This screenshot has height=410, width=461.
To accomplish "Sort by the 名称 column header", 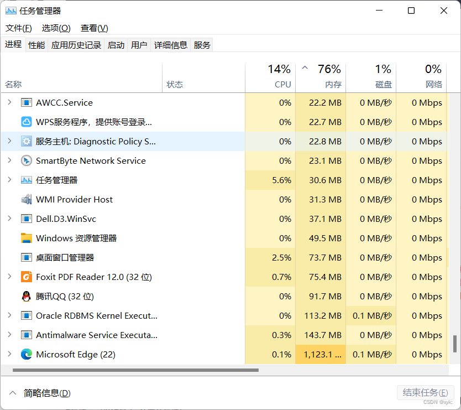I will (81, 78).
